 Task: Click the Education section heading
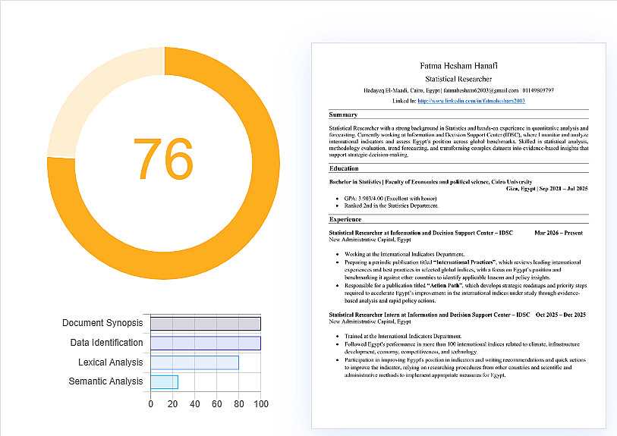(344, 168)
